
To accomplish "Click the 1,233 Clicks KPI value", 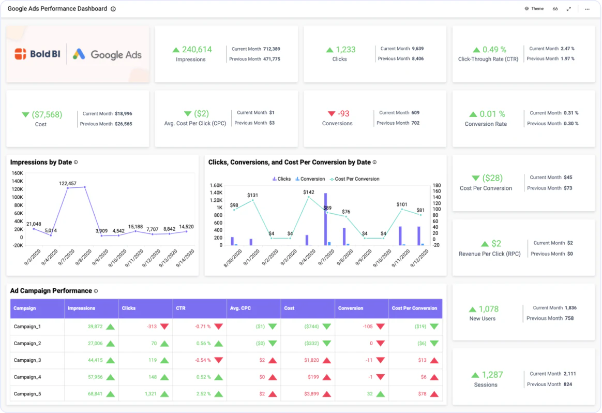I will (x=346, y=50).
